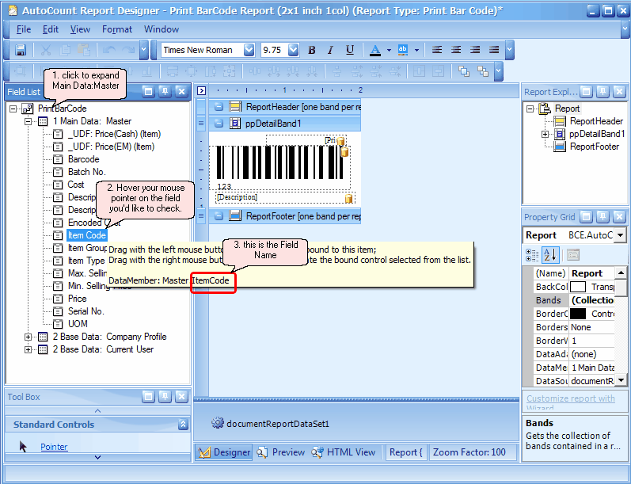Open the Window menu
631x484 pixels.
pos(162,29)
